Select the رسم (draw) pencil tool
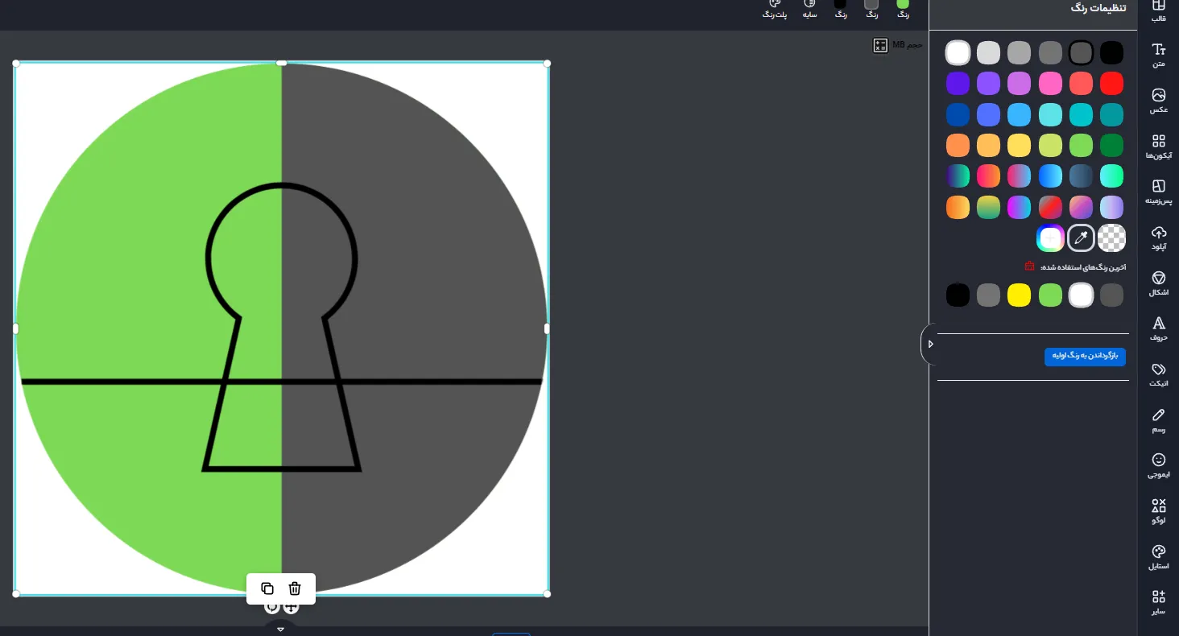Screen dimensions: 1179x636 pyautogui.click(x=1158, y=419)
